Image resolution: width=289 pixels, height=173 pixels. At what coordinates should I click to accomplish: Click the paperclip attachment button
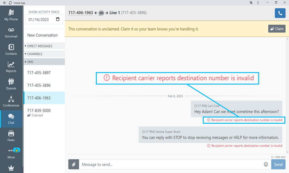[74, 164]
